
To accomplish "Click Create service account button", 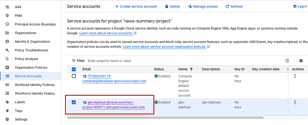I will (x=136, y=7).
